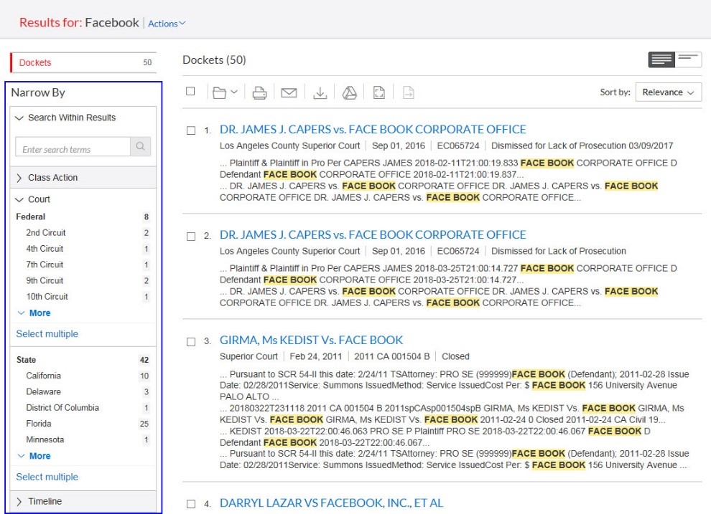
Task: Filter by 9th Circuit
Action: (x=45, y=280)
